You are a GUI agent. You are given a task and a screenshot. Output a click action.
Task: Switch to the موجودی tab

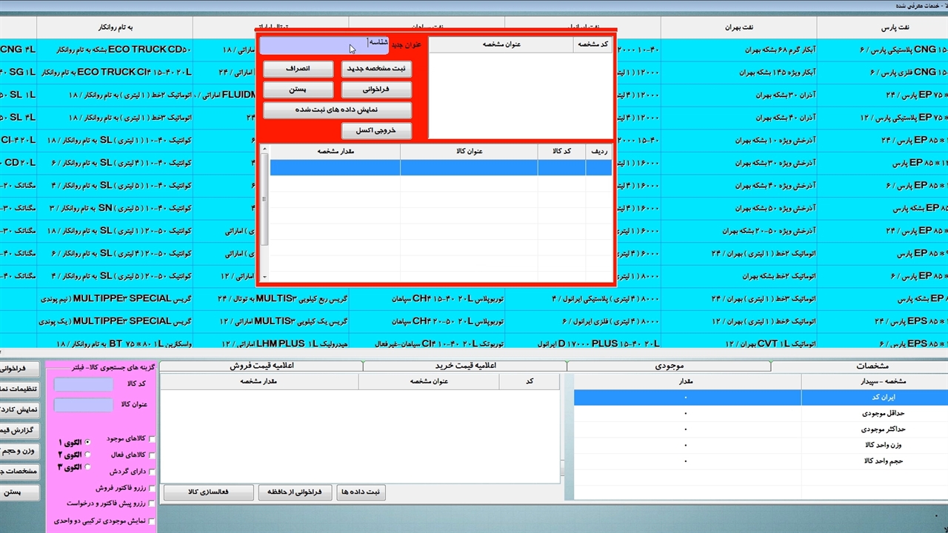668,366
